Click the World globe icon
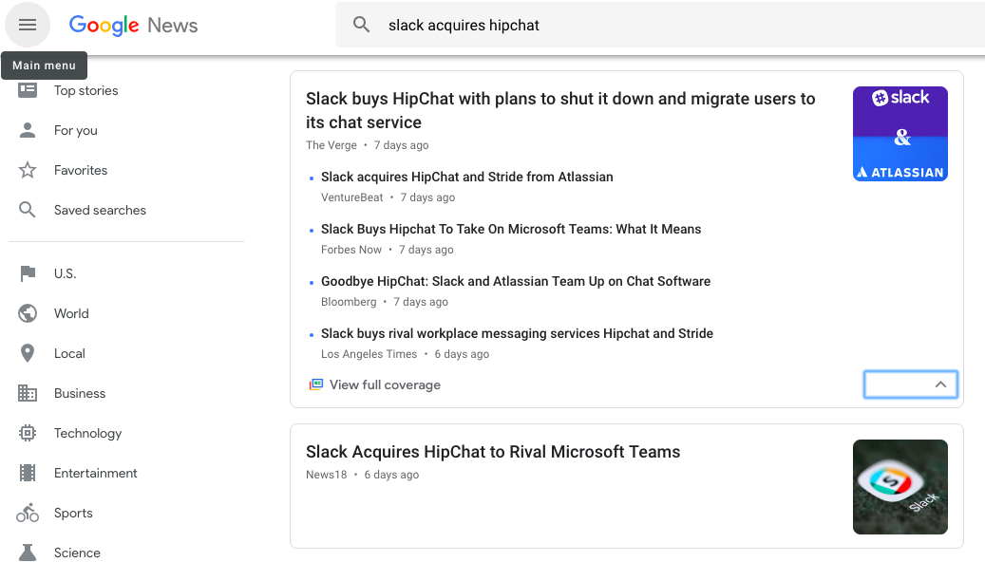 point(28,313)
